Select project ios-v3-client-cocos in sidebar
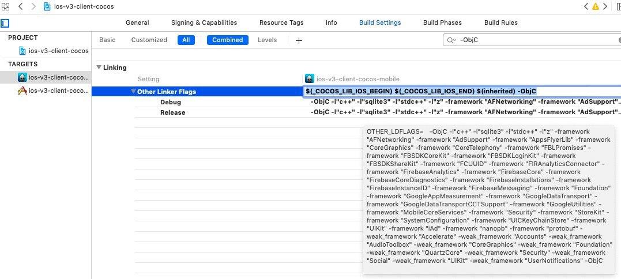Viewport: 621px width, 279px height. click(x=54, y=51)
